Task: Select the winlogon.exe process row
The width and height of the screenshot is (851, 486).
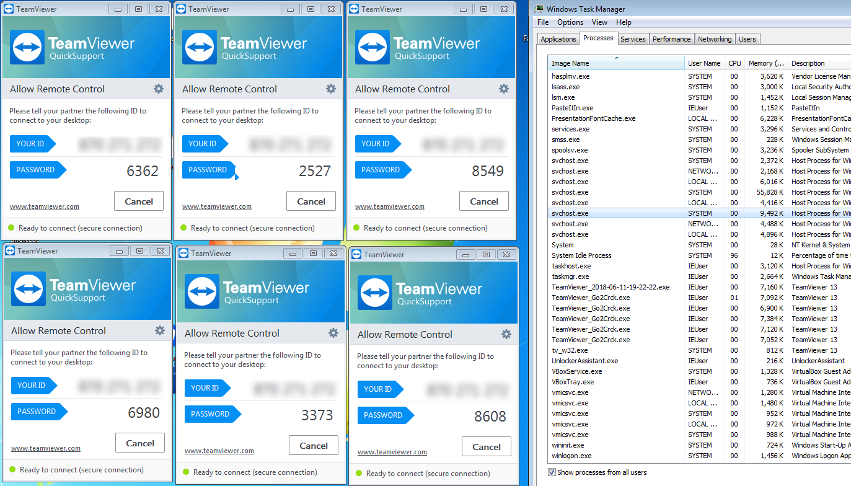Action: click(x=700, y=456)
